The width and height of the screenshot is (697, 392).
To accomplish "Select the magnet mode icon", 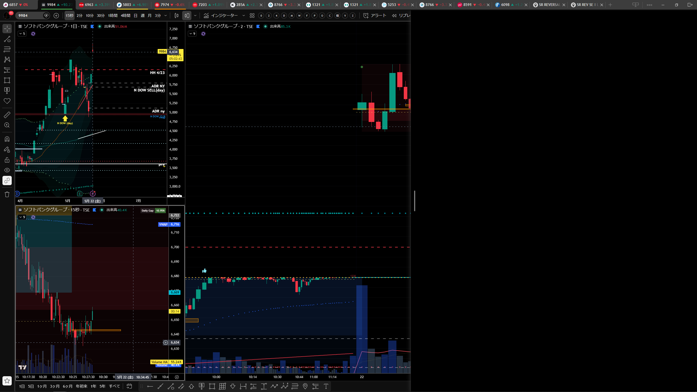I will click(7, 139).
